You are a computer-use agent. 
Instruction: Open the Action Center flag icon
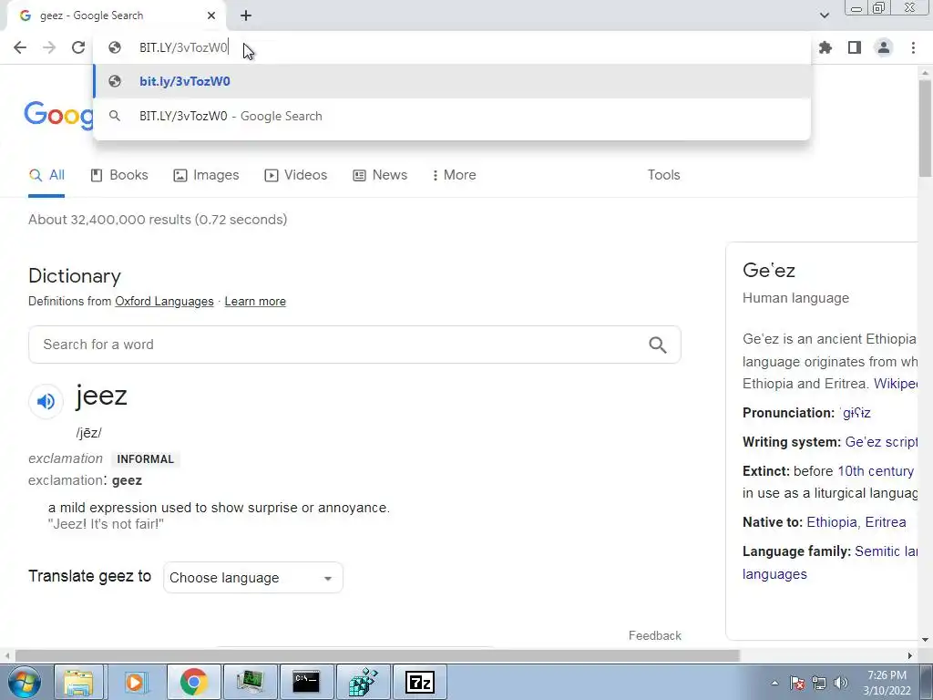(x=797, y=683)
